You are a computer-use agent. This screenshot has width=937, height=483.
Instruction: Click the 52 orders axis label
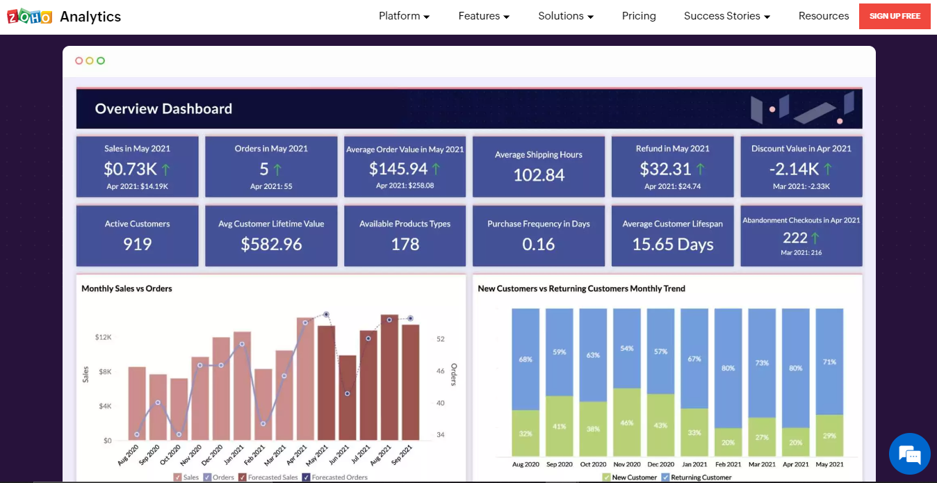[x=441, y=339]
